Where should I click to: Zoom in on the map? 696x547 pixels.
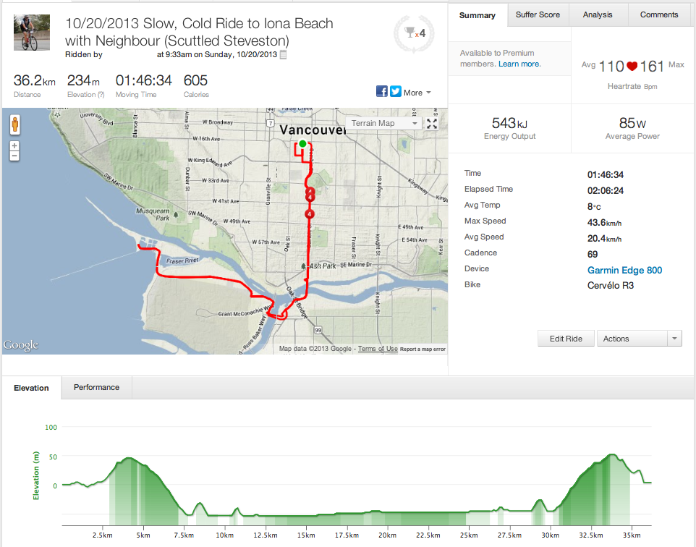click(x=14, y=145)
